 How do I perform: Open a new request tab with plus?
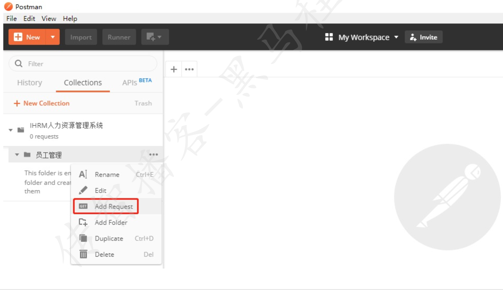coord(174,69)
